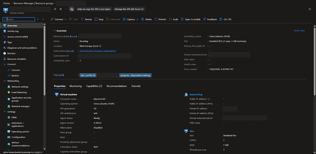This screenshot has height=154, width=316.
Task: Open the Connect dropdown in the toolbar
Action: click(x=59, y=19)
